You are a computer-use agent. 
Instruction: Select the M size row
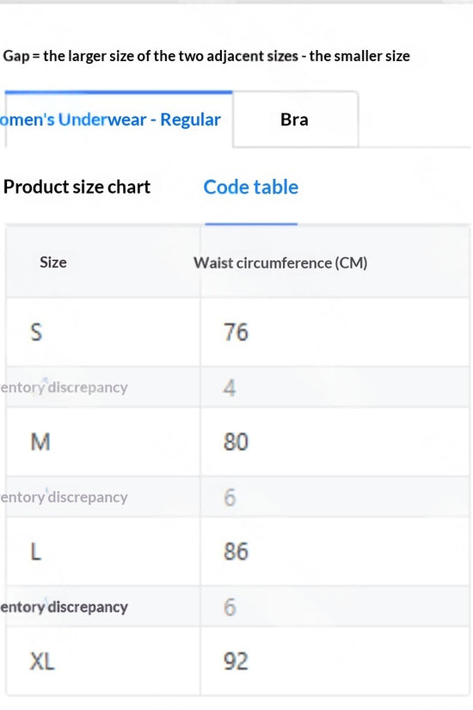click(x=237, y=442)
